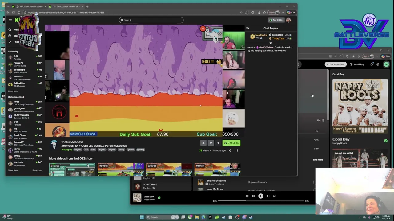The height and width of the screenshot is (221, 394).
Task: Click theBOZZshow channel name
Action: 72,142
